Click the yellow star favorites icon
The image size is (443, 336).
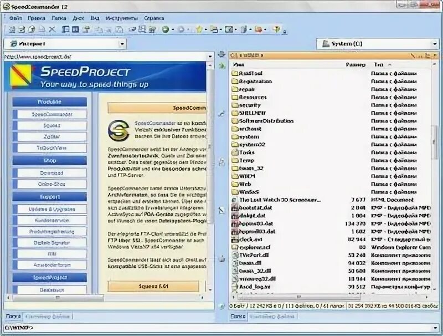click(199, 29)
